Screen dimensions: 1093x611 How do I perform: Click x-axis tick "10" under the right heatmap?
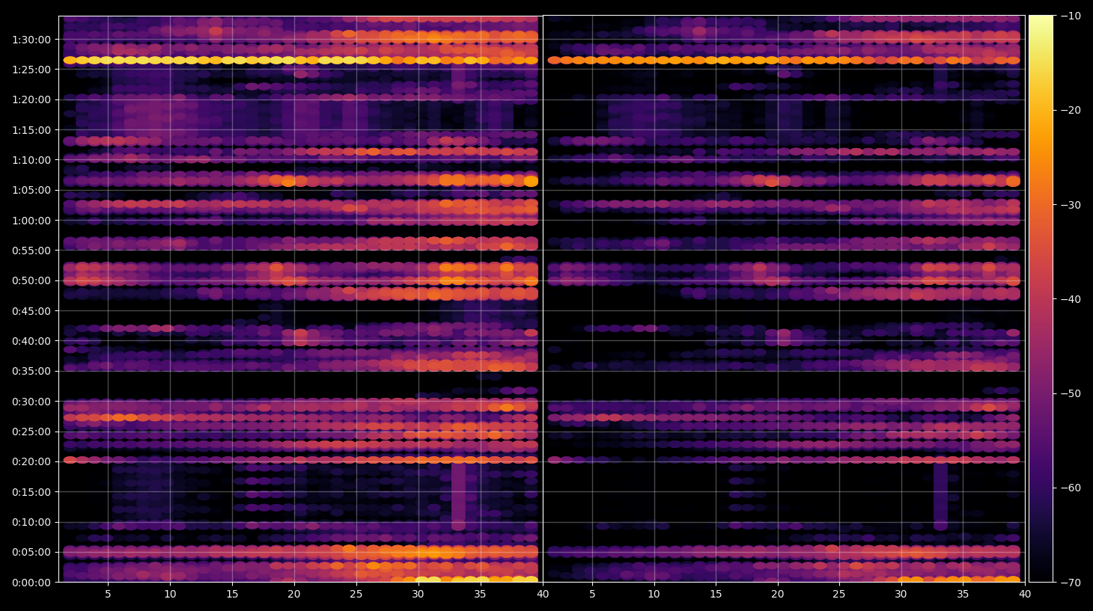(x=654, y=595)
